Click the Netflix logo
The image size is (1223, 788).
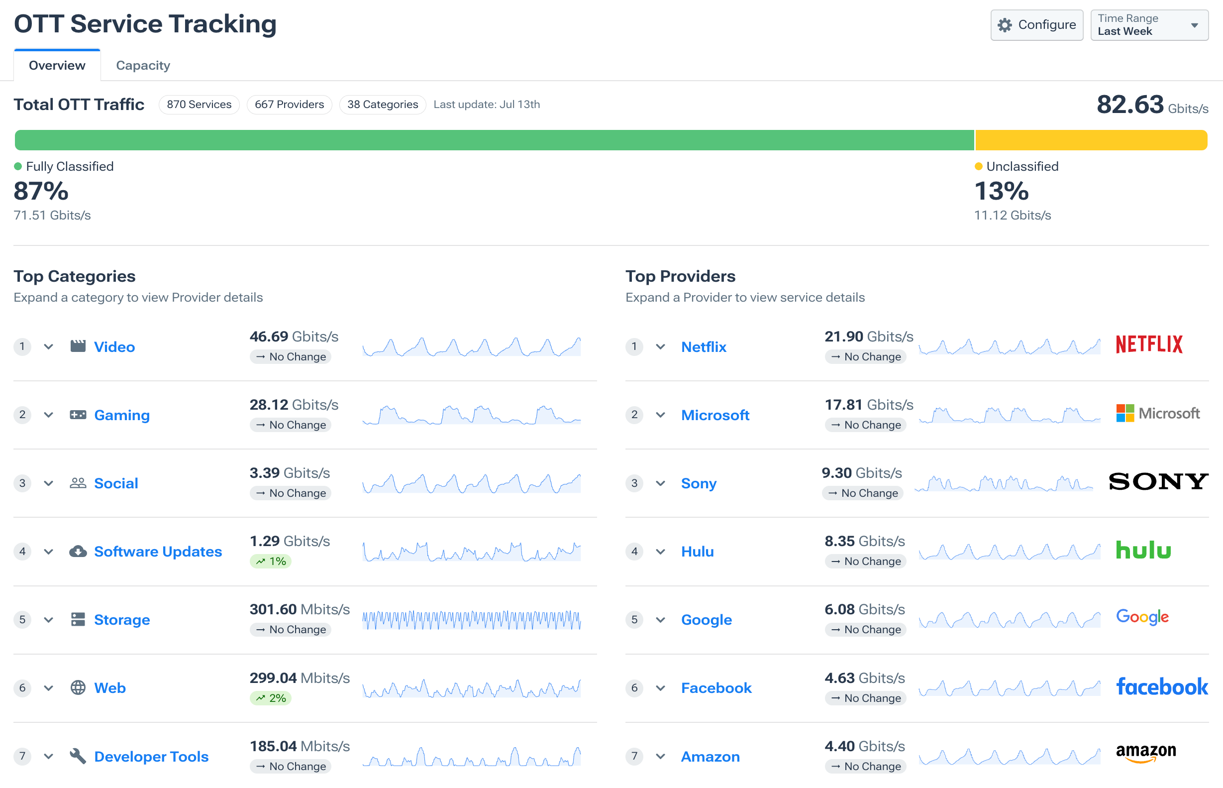1148,344
